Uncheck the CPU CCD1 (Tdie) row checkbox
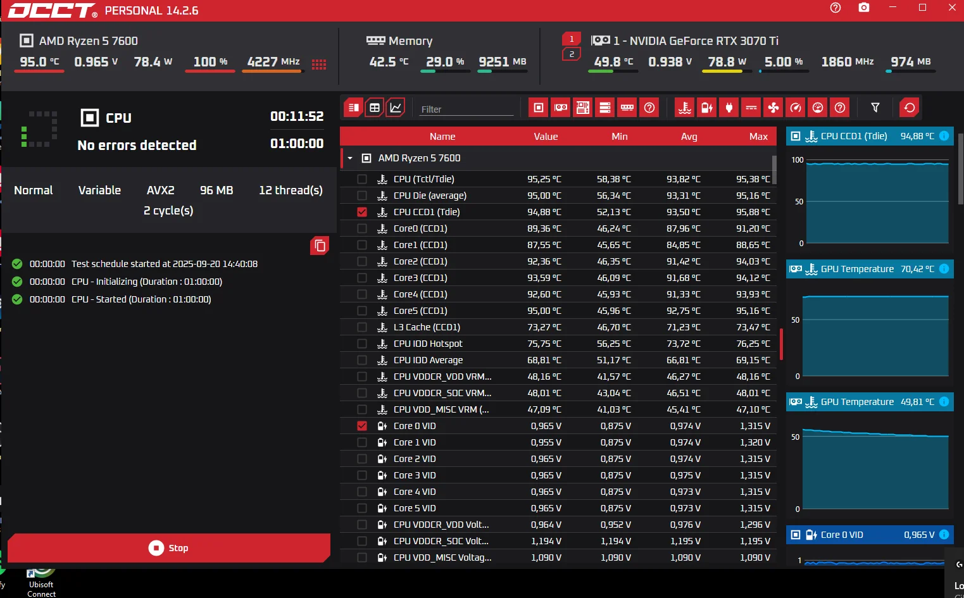Viewport: 964px width, 598px height. coord(362,212)
